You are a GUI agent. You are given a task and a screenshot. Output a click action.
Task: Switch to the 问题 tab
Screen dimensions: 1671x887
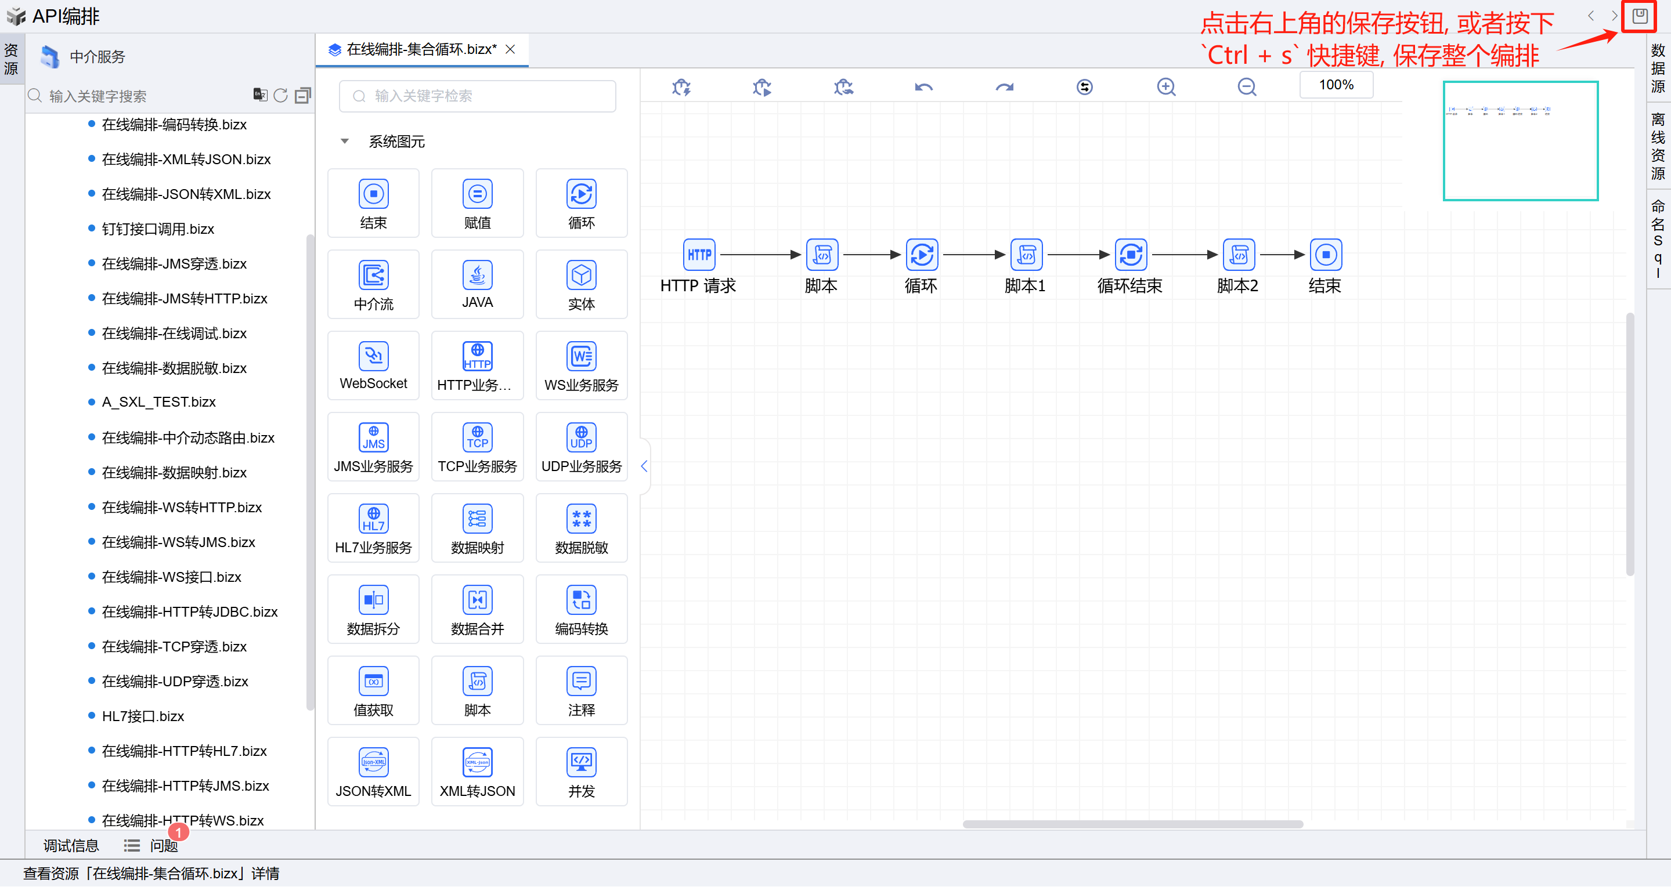(163, 845)
